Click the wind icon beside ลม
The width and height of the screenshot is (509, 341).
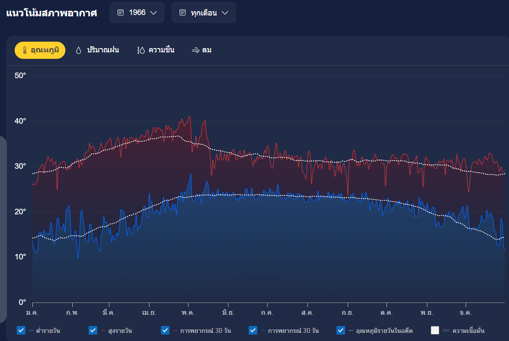pos(195,50)
